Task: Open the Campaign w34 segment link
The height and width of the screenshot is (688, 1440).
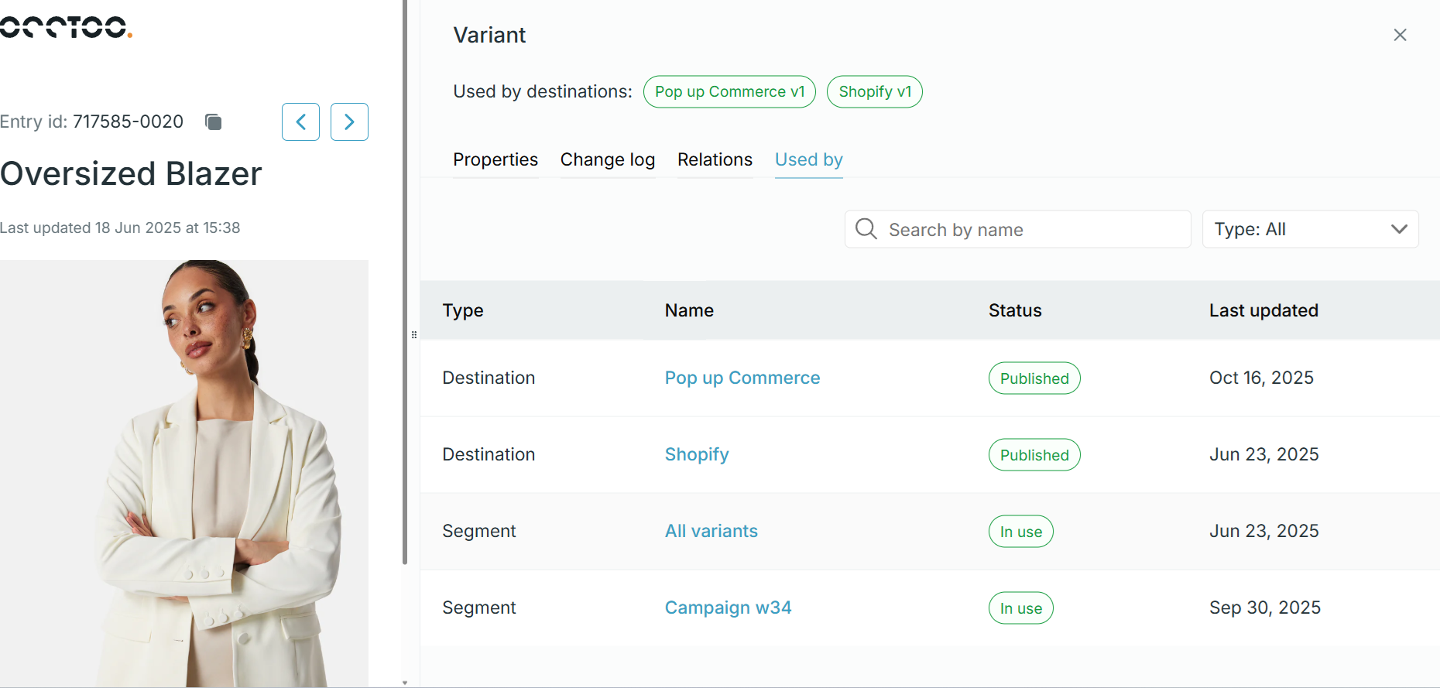Action: point(728,608)
